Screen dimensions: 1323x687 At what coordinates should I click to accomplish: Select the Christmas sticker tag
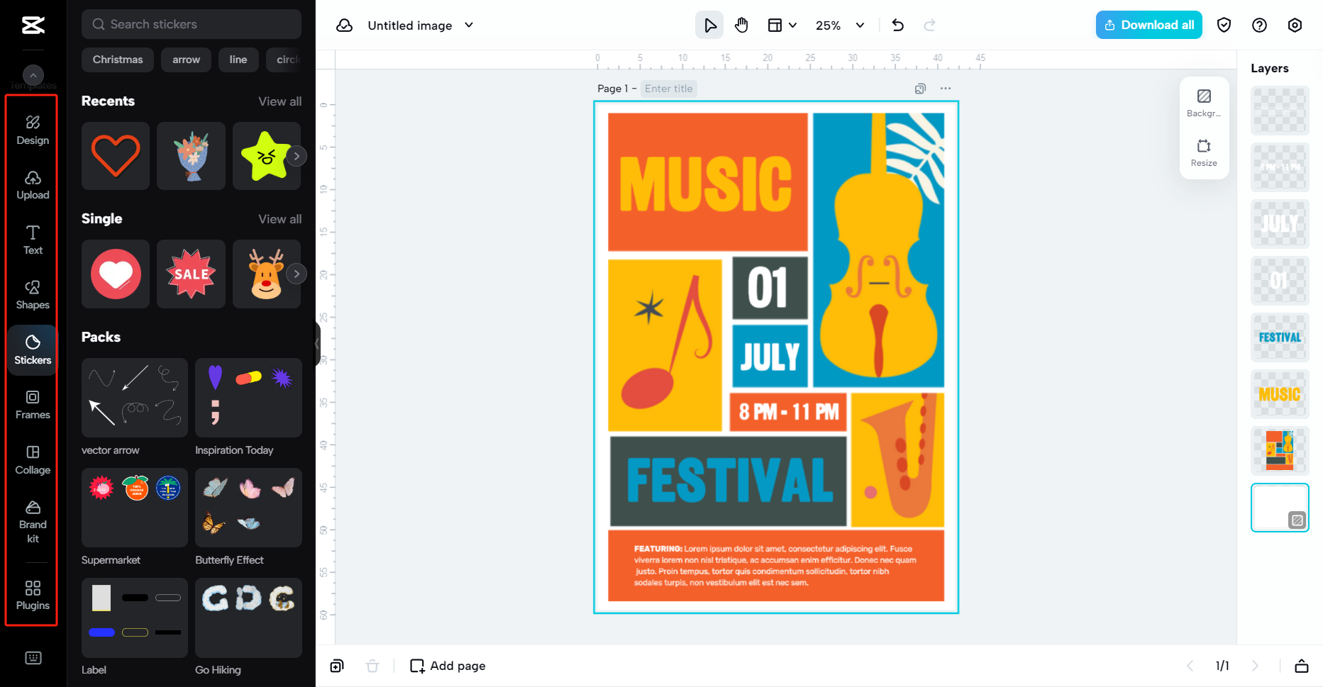118,60
